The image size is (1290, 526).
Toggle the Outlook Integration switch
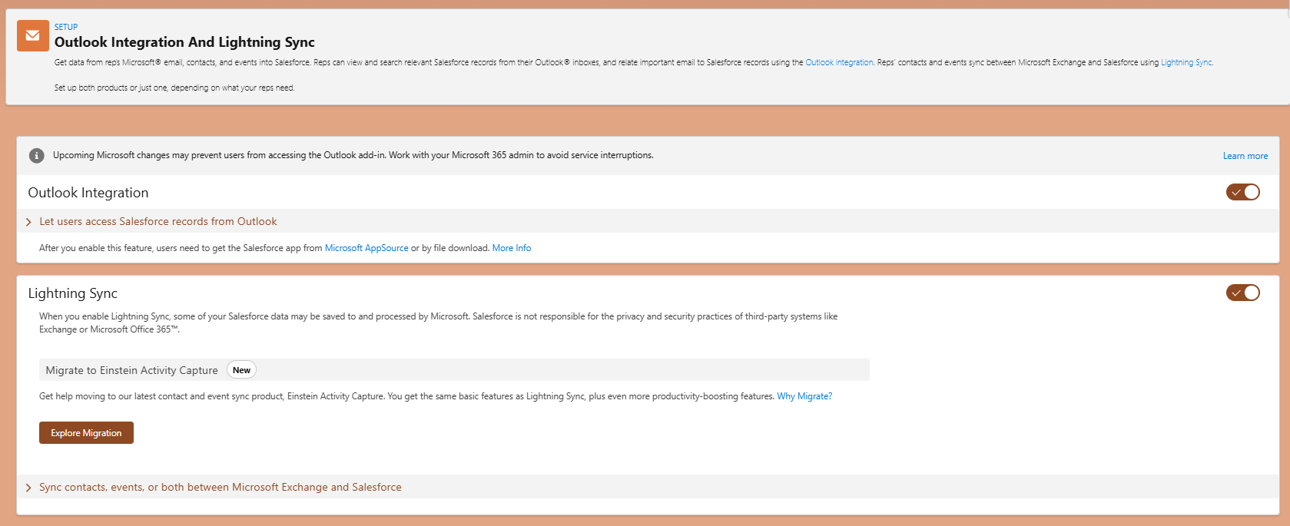(1242, 192)
